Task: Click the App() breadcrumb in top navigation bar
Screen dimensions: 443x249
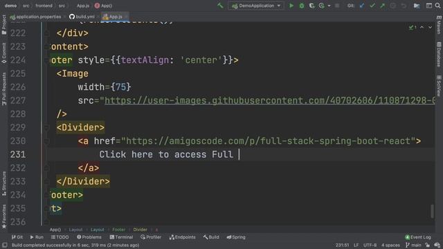Action: [103, 6]
